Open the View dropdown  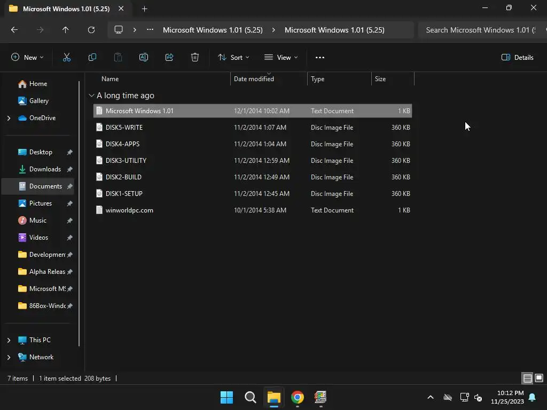281,58
